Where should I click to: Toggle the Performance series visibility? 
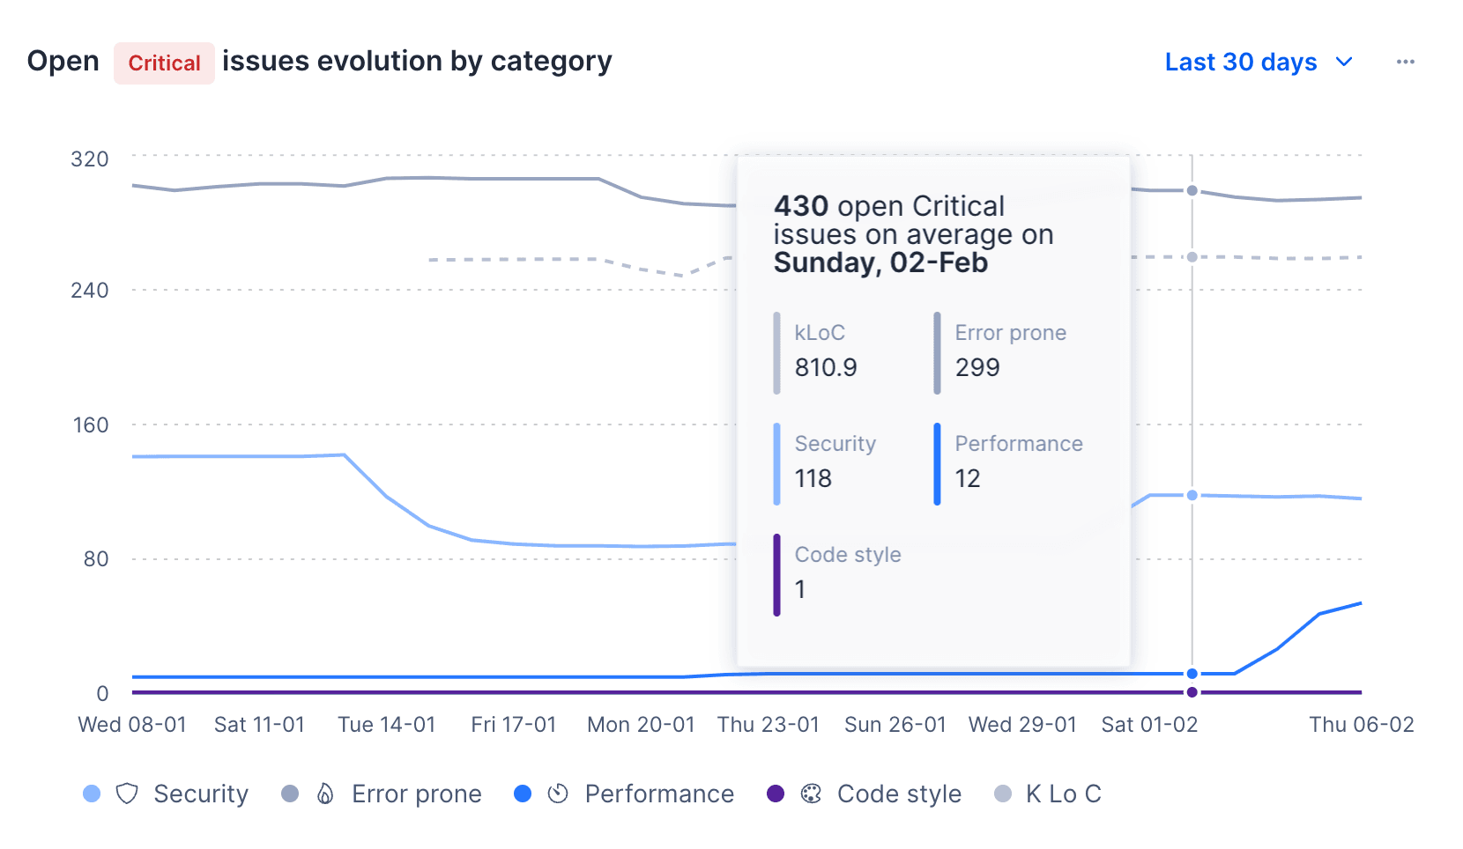click(x=626, y=794)
